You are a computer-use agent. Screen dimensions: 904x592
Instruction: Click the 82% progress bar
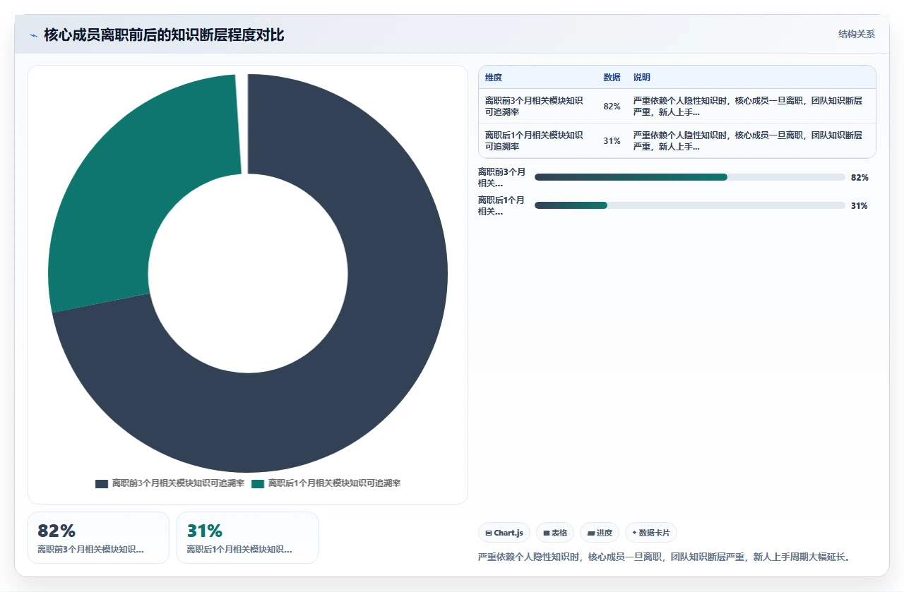(x=690, y=177)
